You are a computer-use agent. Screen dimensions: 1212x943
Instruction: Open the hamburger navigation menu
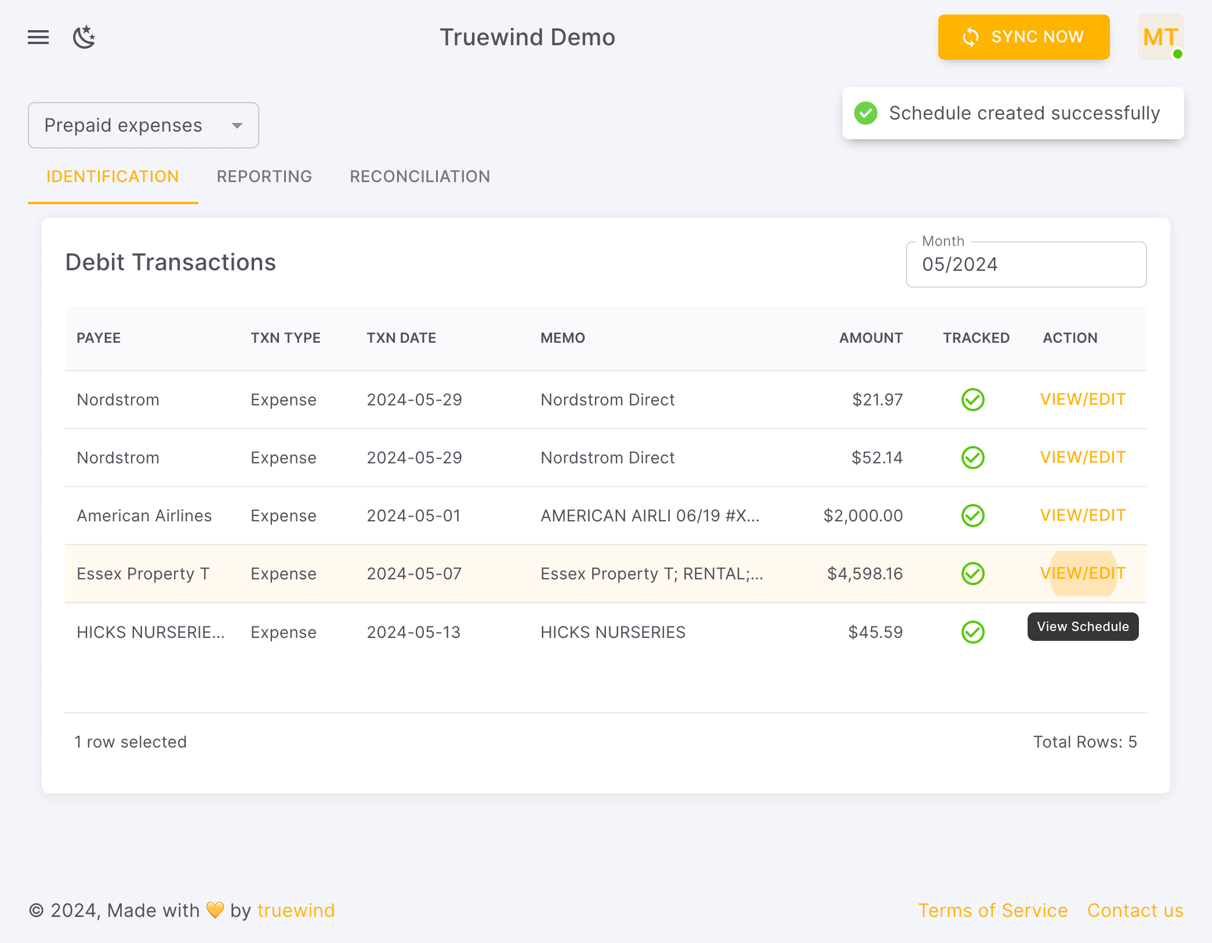pos(38,37)
